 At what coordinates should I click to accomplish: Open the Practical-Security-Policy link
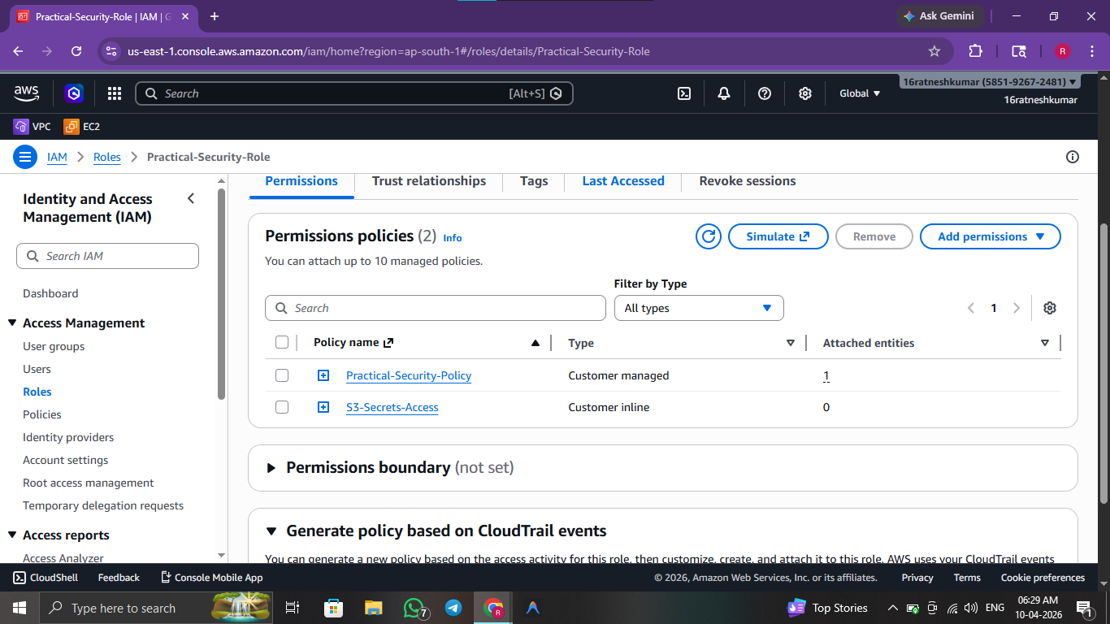coord(409,375)
